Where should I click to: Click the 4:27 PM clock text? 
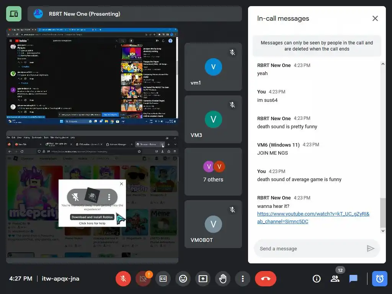(x=21, y=279)
